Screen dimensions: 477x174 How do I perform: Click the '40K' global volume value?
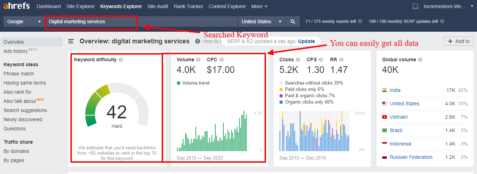click(390, 70)
